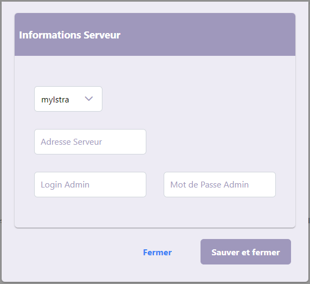The image size is (310, 284).
Task: Click the empty card area below Informations Serveur
Action: pyautogui.click(x=198, y=99)
